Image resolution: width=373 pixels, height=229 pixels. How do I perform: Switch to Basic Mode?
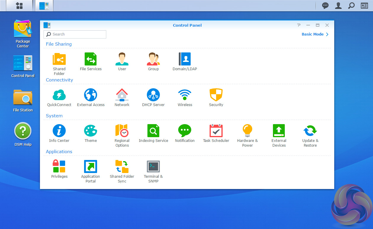point(315,34)
